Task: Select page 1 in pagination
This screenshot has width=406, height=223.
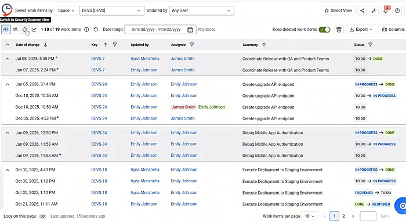Action: click(x=334, y=216)
